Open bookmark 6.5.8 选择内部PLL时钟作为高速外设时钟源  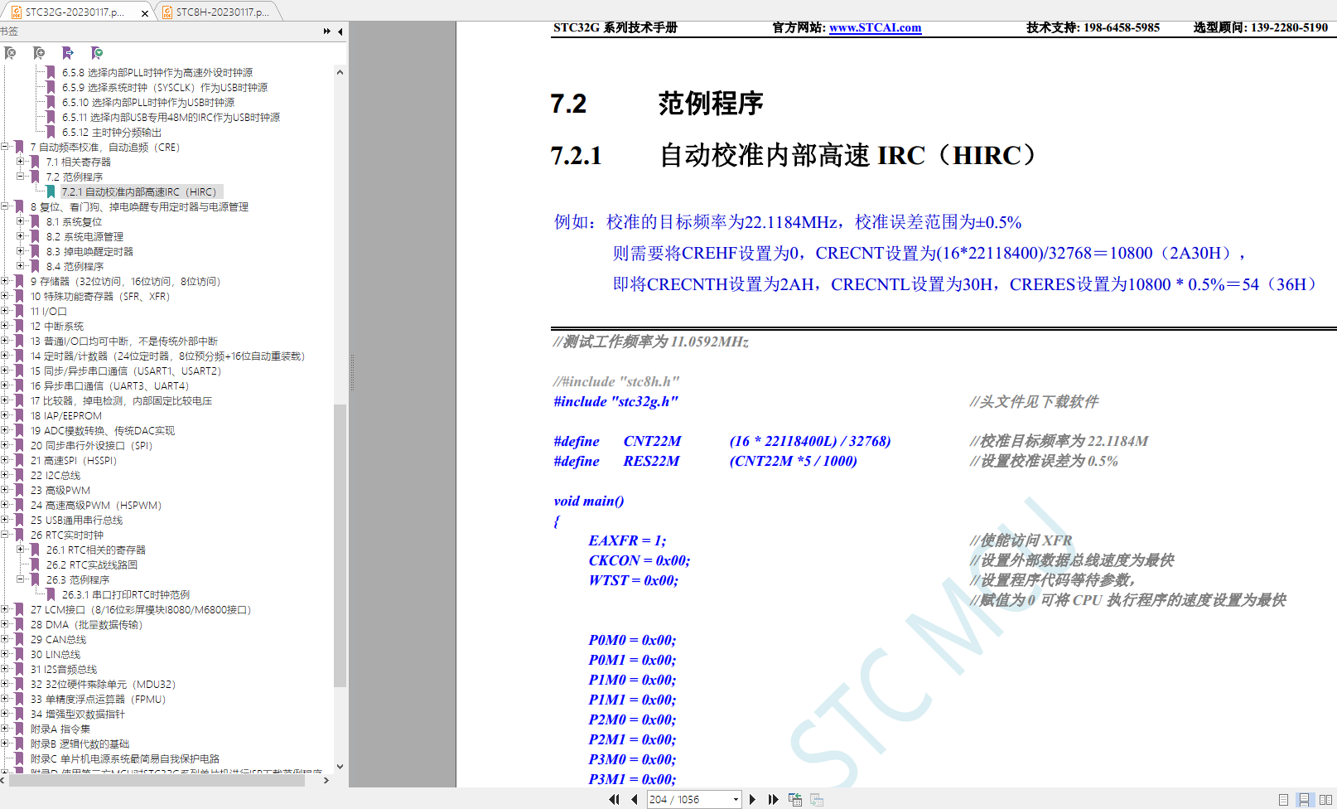(x=157, y=72)
